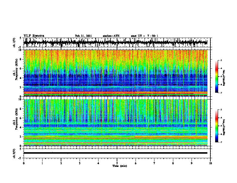Click time-axis tick label "0"
237x183 pixels.
point(24,163)
